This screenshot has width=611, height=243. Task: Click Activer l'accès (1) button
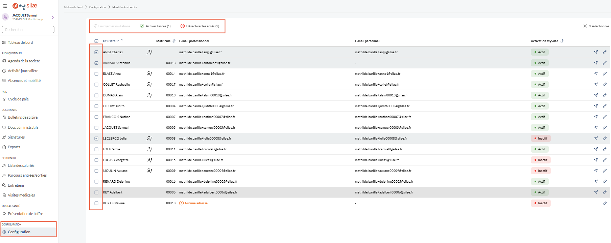pyautogui.click(x=156, y=26)
